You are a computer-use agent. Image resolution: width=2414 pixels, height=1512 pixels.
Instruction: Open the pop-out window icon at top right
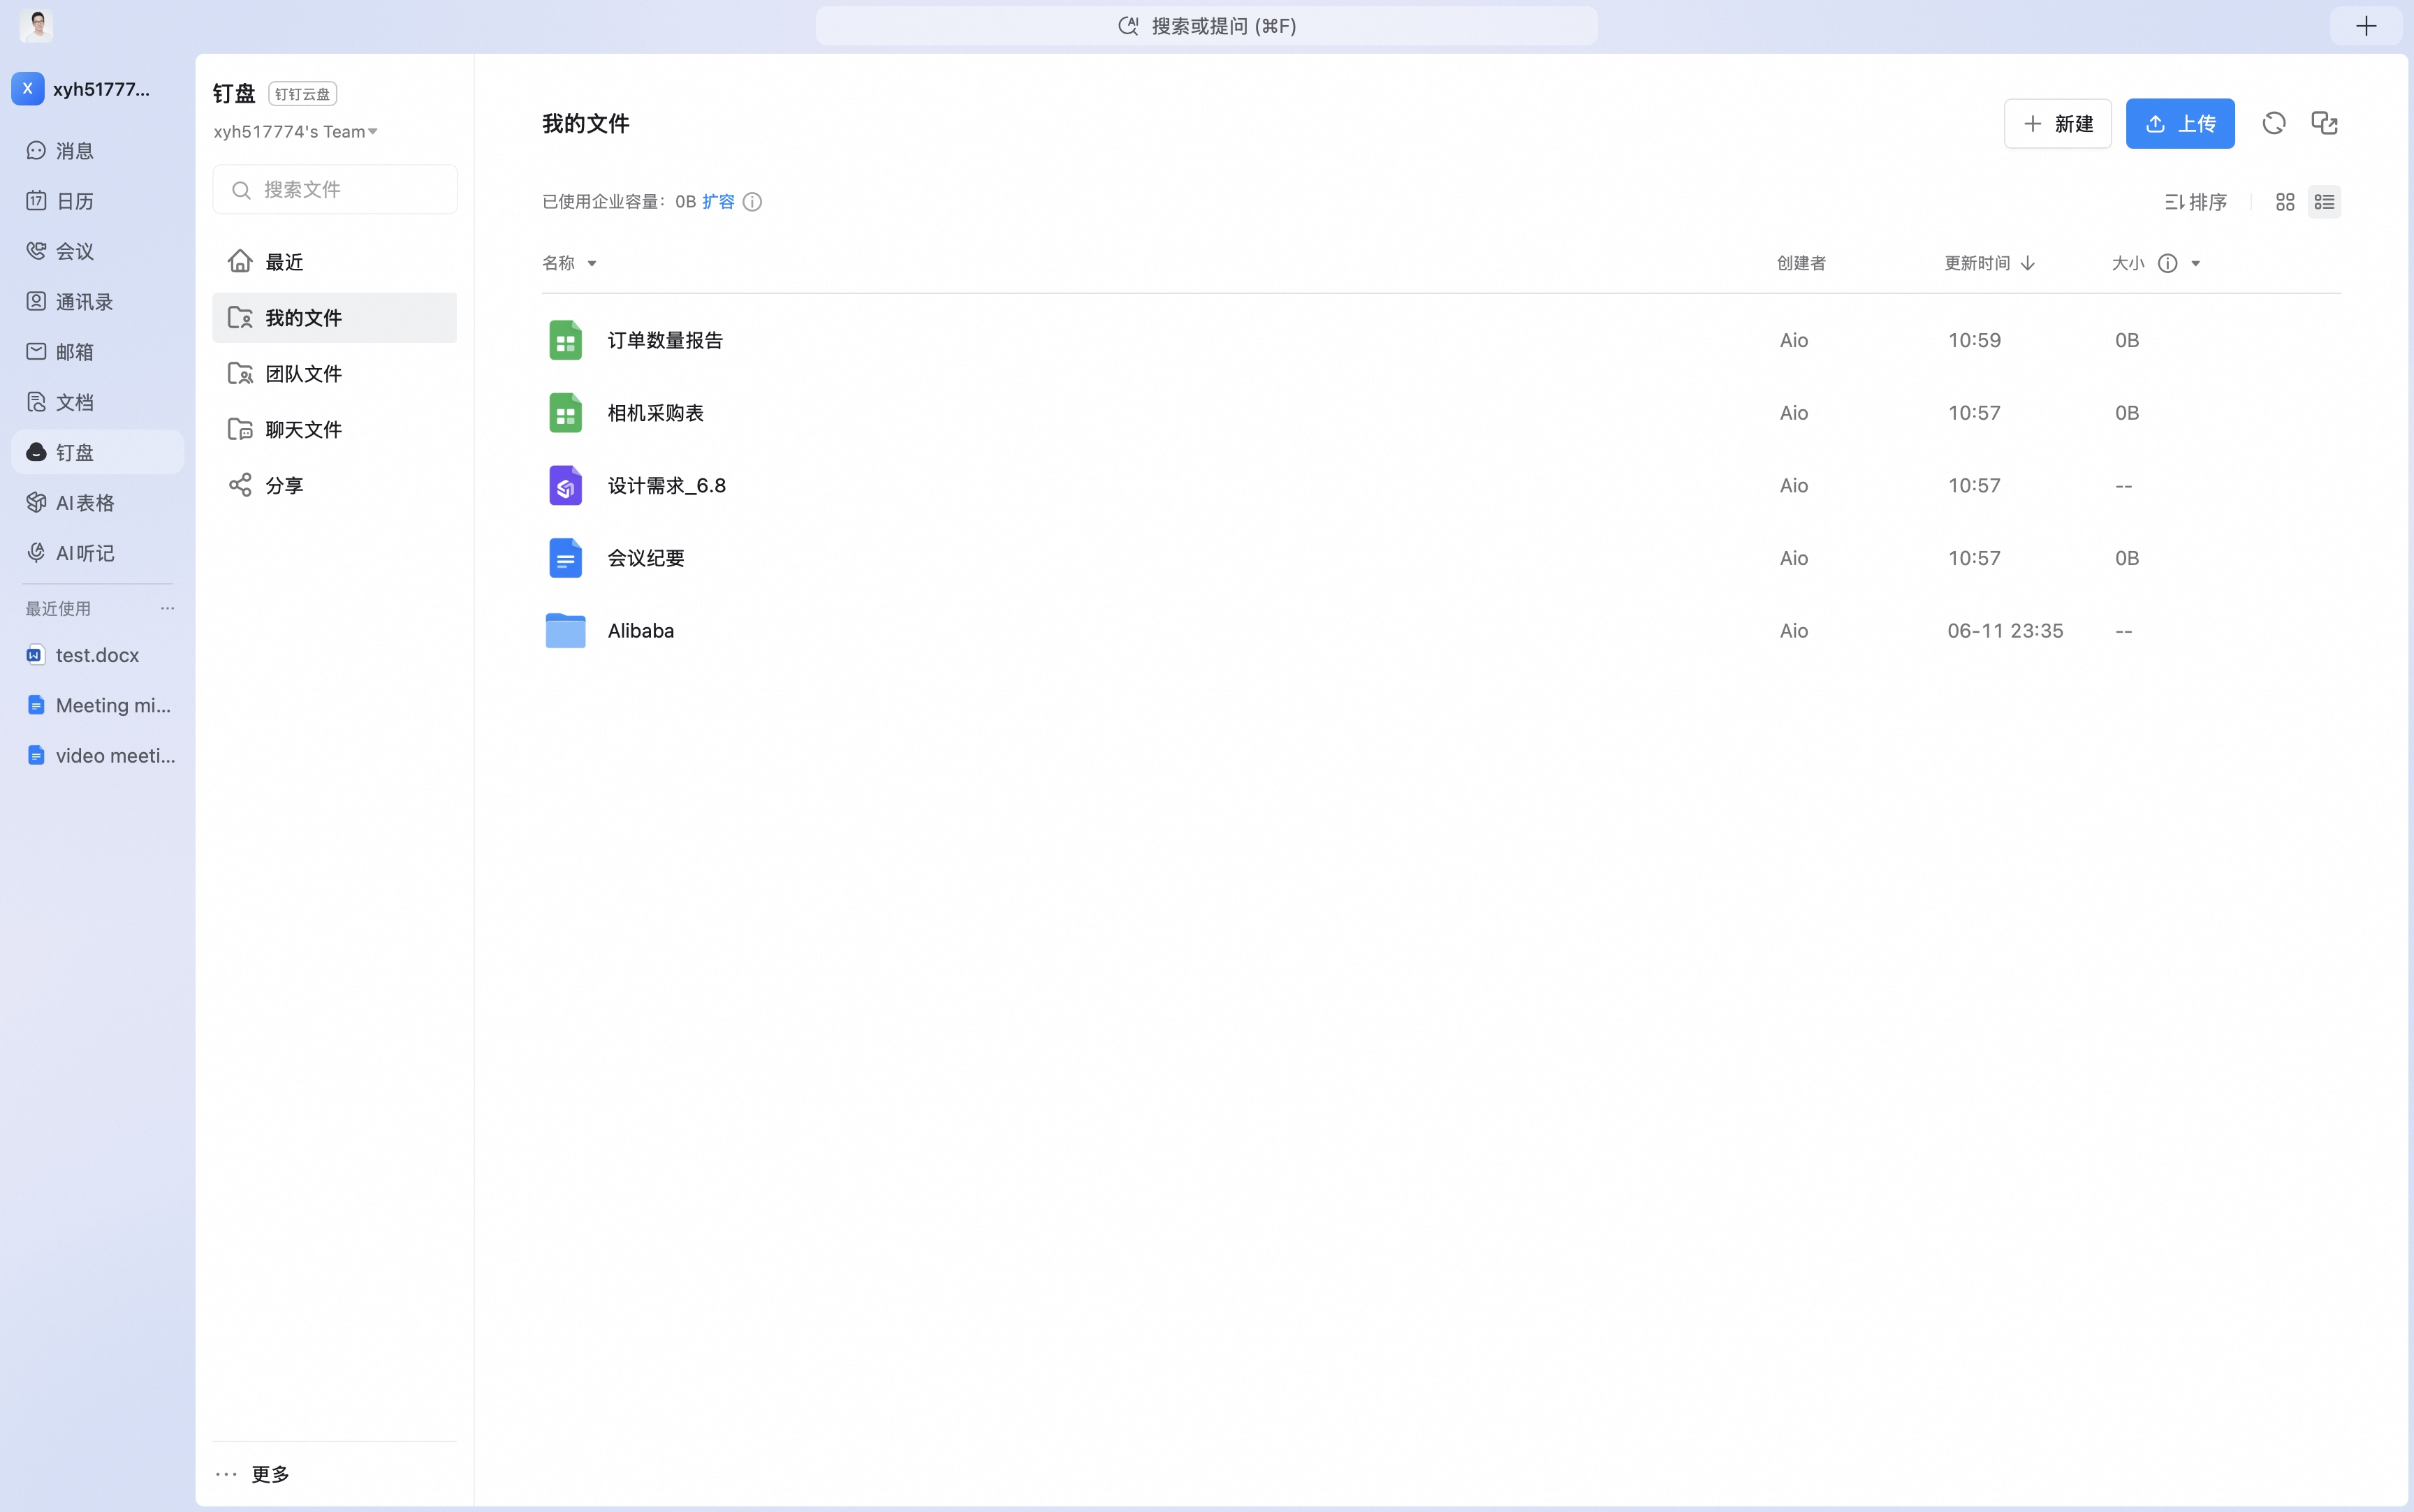[x=2324, y=123]
